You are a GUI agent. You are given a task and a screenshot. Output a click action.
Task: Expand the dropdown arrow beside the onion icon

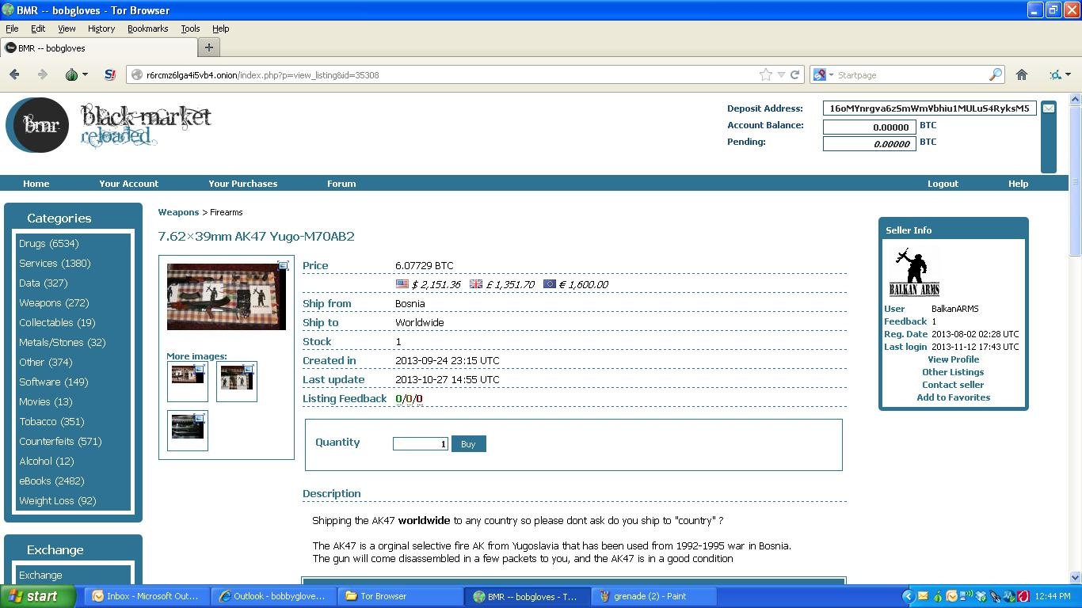pos(85,74)
